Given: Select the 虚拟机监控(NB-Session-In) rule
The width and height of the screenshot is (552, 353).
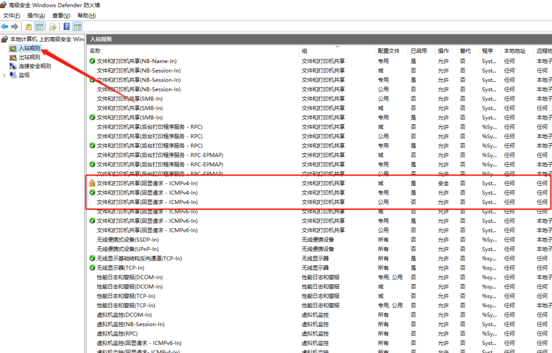Looking at the screenshot, I should point(130,324).
